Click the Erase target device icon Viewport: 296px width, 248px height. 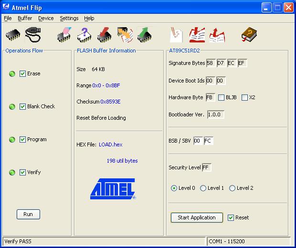pyautogui.click(x=64, y=35)
